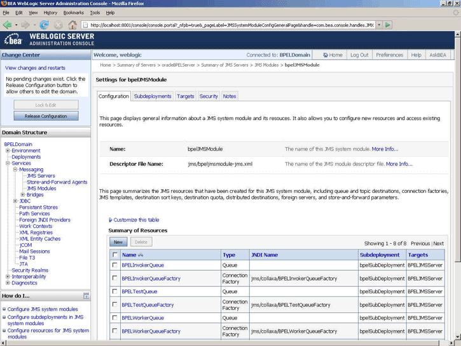Click the page icon in the address bar
Screen dimensions: 461x346
(x=85, y=25)
